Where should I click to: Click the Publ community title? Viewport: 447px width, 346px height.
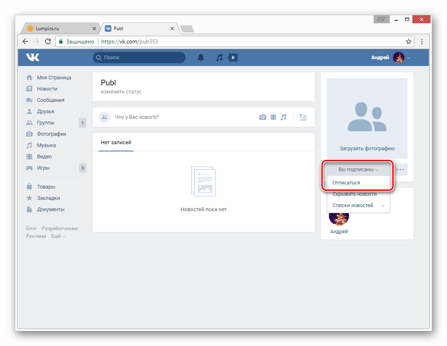(x=109, y=82)
